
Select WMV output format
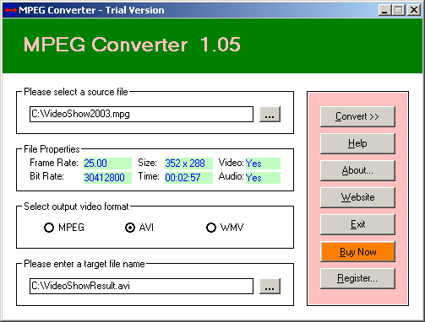point(225,228)
